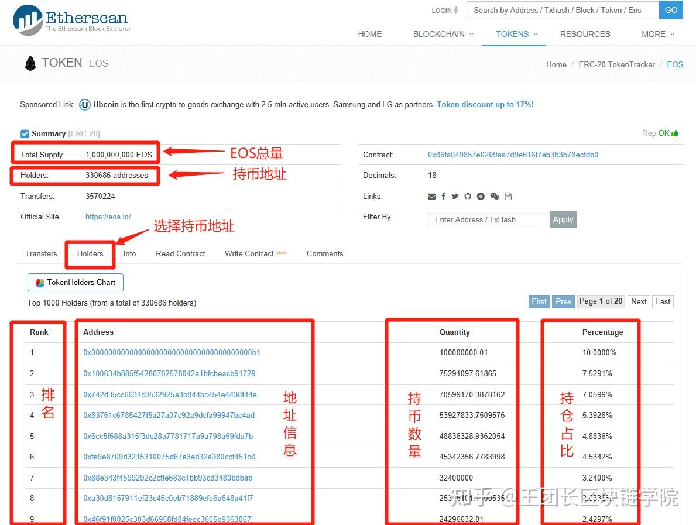
Task: Open the official site https://eos.io/ link
Action: tap(108, 217)
